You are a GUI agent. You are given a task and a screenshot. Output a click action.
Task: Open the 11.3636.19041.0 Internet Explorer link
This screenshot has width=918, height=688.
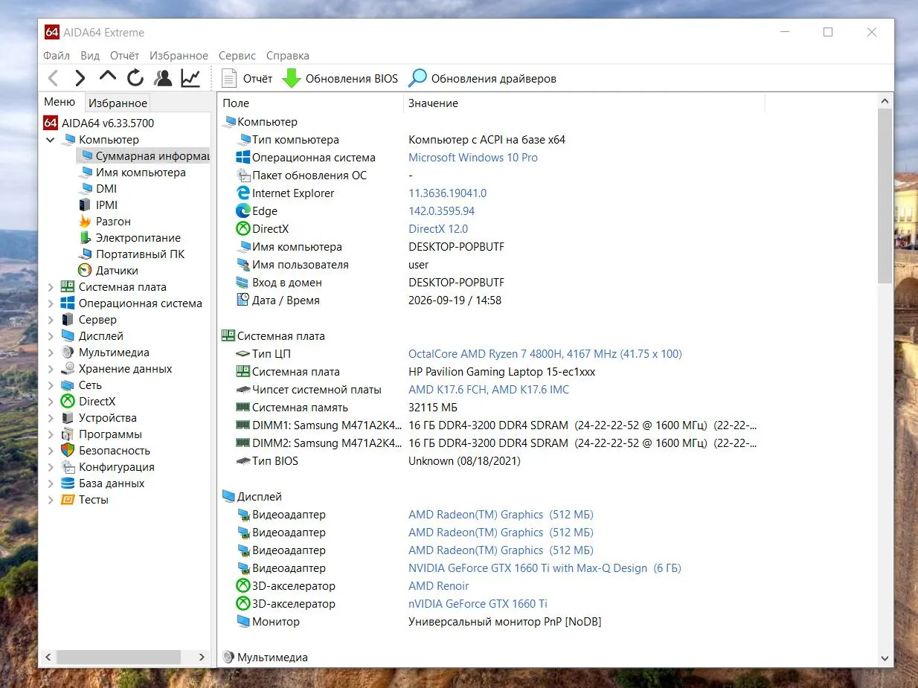tap(448, 193)
